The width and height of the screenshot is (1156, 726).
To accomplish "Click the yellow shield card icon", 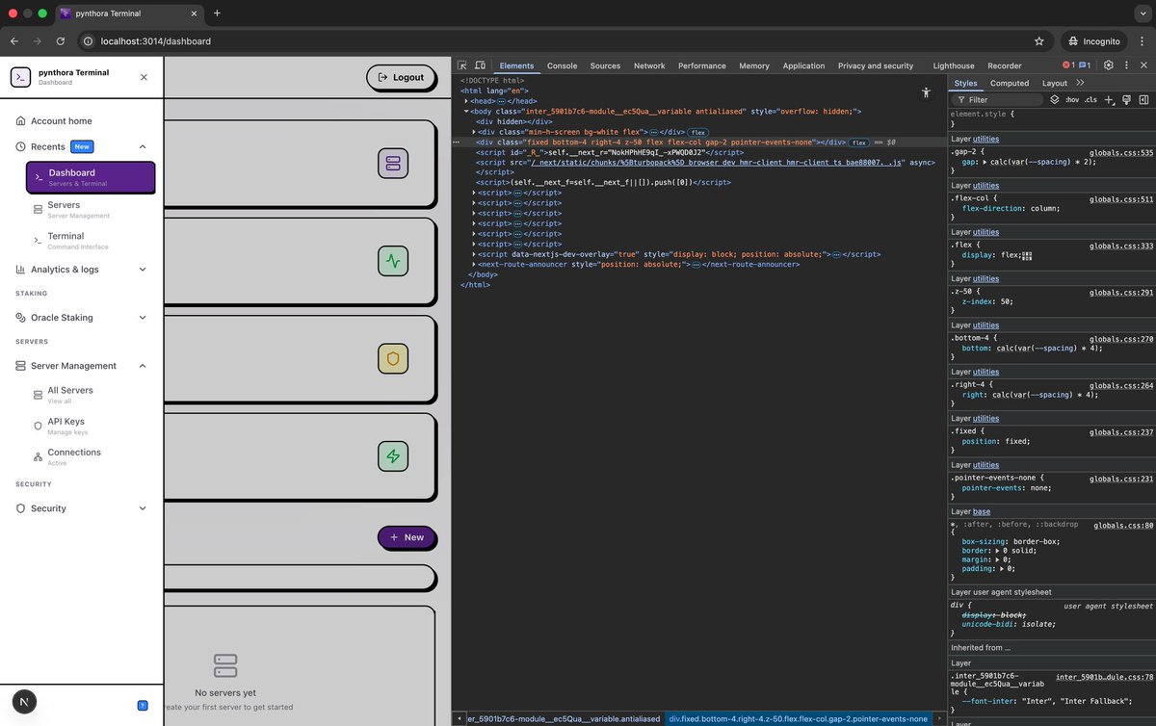I will coord(393,358).
